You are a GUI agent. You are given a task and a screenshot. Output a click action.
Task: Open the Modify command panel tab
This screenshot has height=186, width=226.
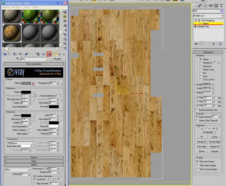[x=200, y=6]
